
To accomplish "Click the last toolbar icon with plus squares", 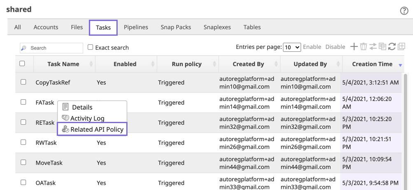I will [401, 47].
